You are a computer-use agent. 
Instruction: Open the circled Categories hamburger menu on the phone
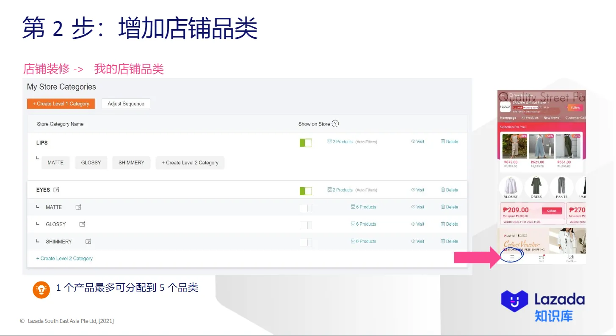click(x=511, y=256)
